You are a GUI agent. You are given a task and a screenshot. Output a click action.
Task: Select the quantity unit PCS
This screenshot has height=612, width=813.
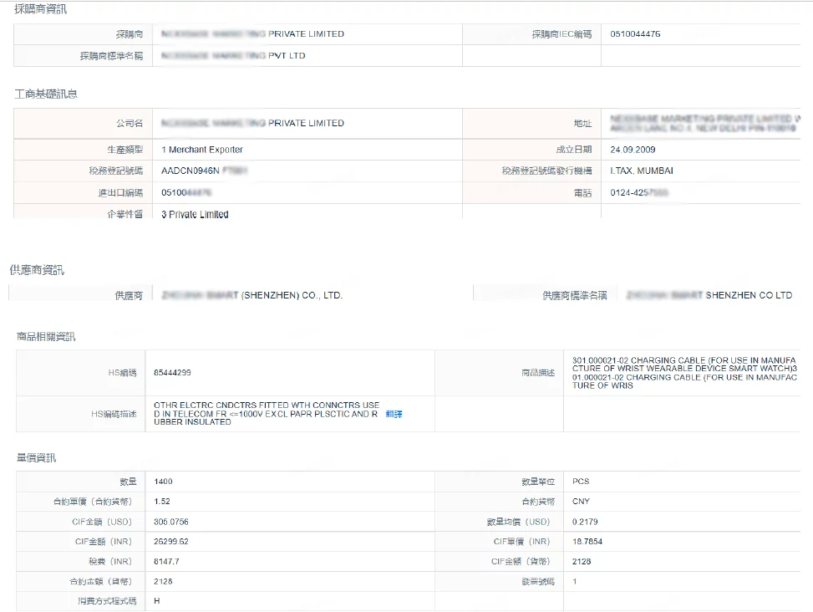click(x=581, y=482)
